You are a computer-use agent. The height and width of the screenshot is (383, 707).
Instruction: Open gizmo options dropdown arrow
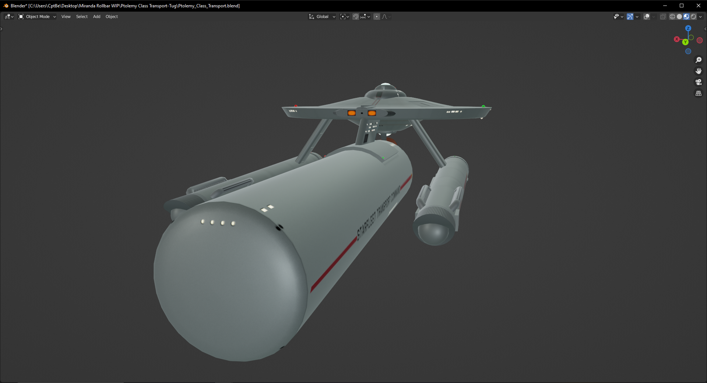click(x=637, y=17)
